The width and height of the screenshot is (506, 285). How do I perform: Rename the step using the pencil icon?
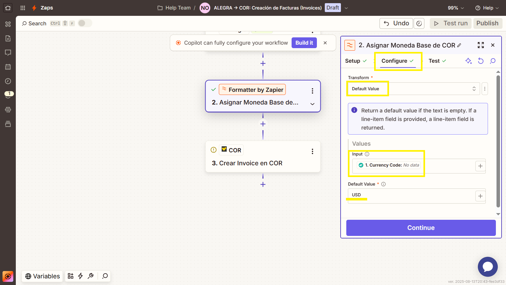coord(459,45)
